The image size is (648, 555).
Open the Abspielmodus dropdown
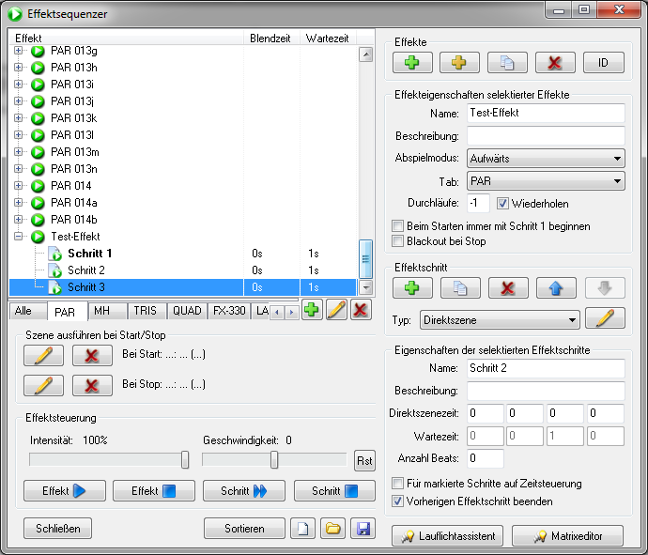546,159
